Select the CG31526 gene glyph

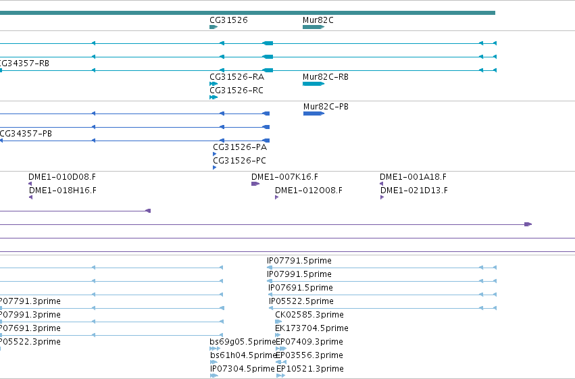(x=214, y=27)
